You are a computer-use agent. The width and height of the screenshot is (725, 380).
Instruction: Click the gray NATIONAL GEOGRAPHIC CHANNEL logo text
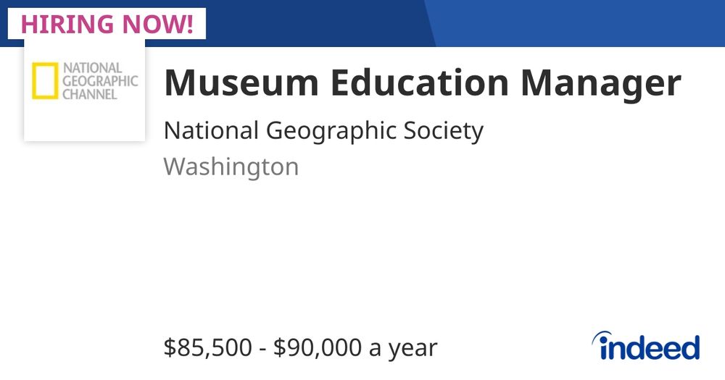click(100, 81)
